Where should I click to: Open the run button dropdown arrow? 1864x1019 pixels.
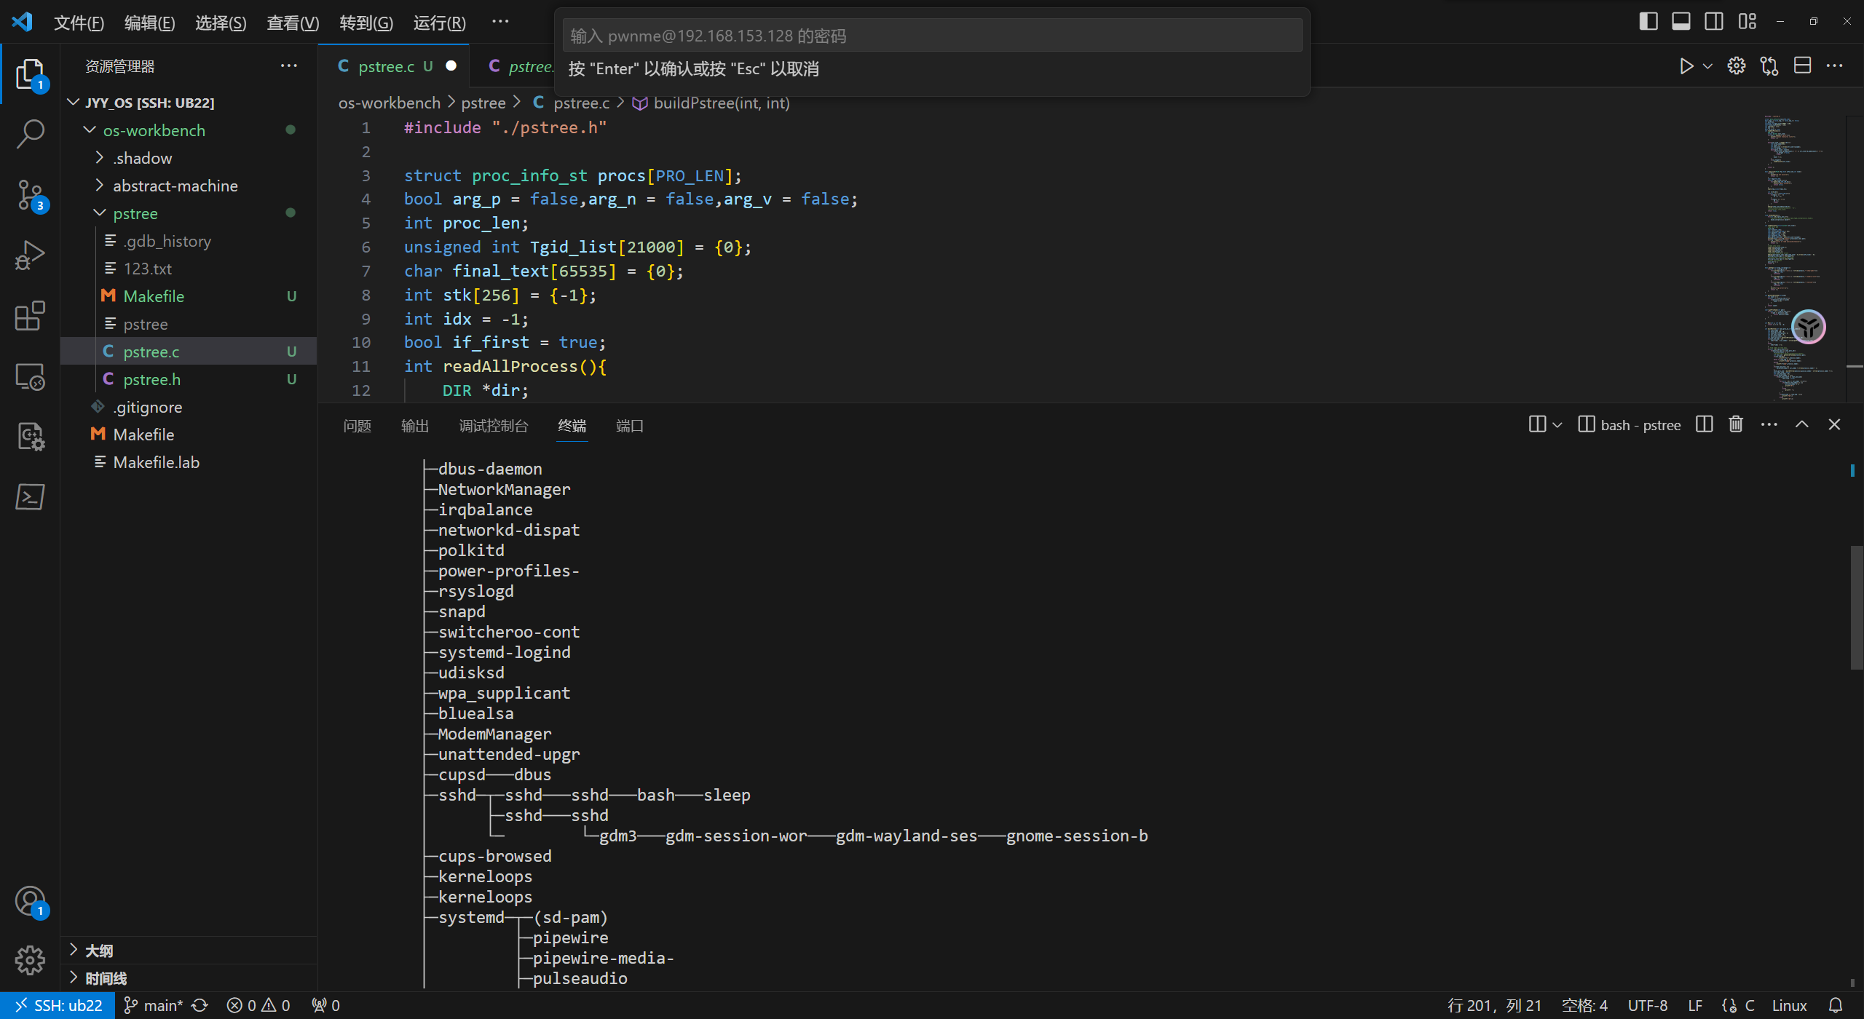click(1707, 66)
